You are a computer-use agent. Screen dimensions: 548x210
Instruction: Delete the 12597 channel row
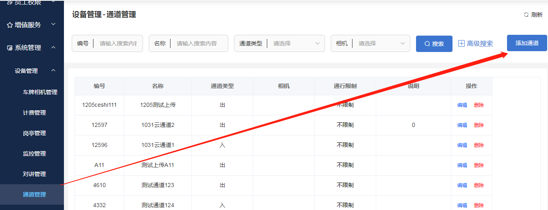(x=479, y=125)
